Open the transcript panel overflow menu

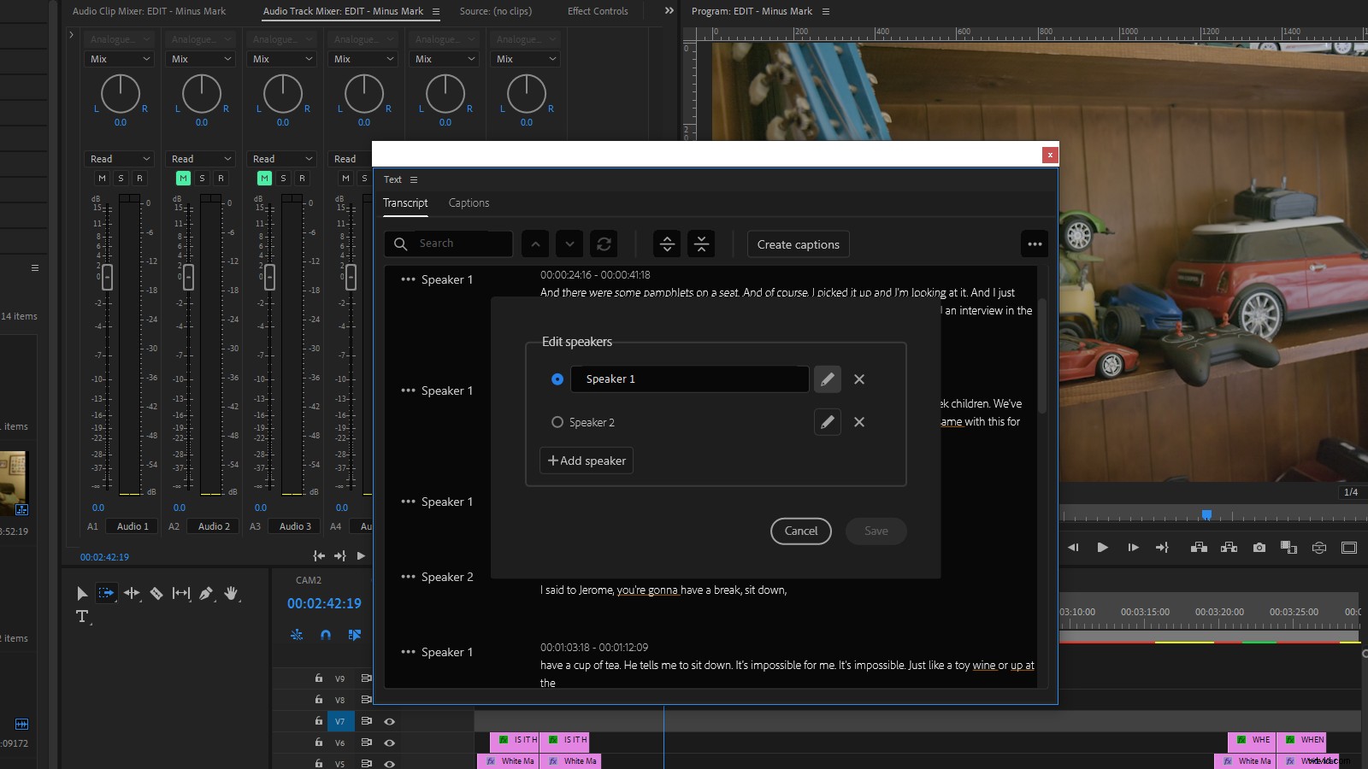(x=1035, y=244)
